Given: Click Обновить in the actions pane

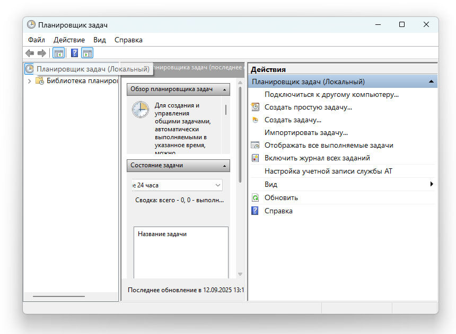Looking at the screenshot, I should [x=281, y=198].
